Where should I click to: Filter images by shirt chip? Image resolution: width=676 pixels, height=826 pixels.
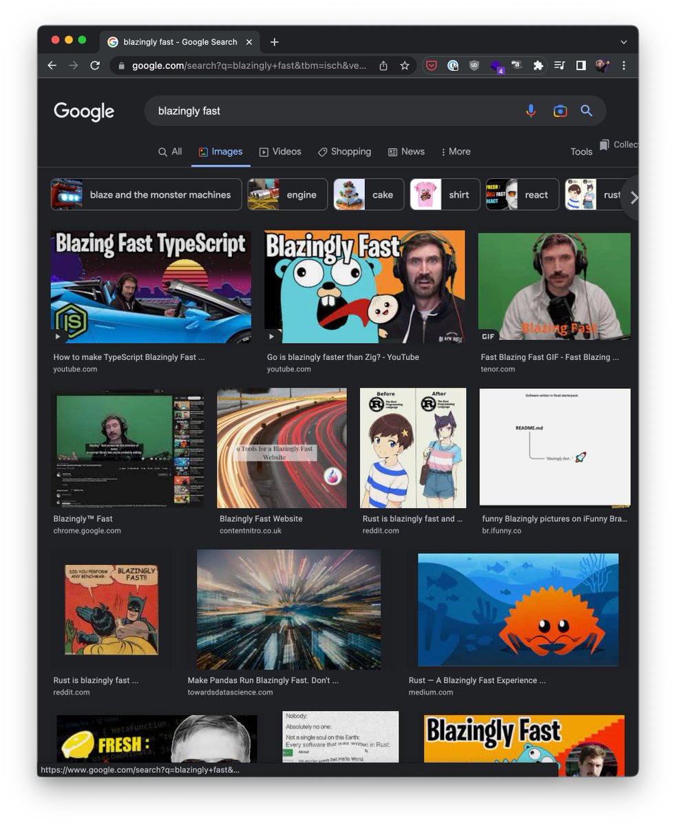tap(445, 195)
